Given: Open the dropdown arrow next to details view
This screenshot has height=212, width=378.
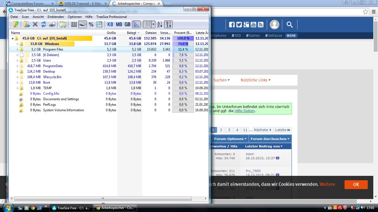Looking at the screenshot, I should [x=154, y=24].
